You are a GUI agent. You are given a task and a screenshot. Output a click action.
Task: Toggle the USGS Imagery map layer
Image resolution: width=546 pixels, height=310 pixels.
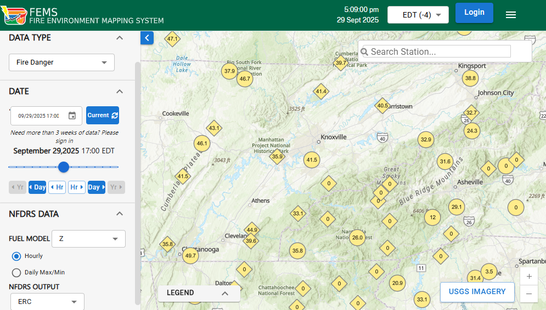(x=476, y=292)
